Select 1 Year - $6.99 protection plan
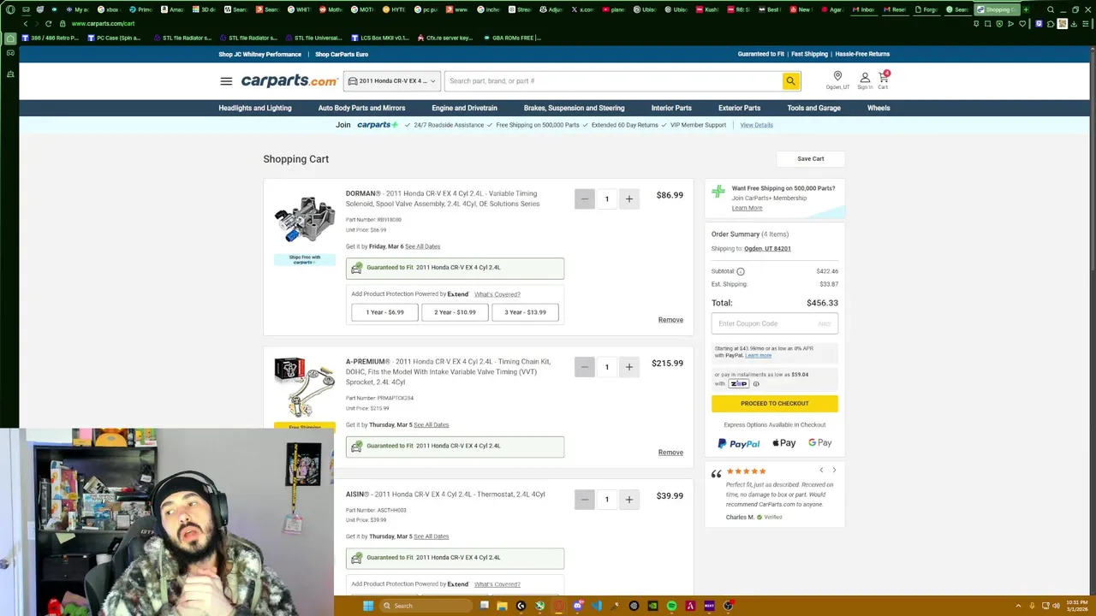This screenshot has height=616, width=1096. (x=384, y=312)
